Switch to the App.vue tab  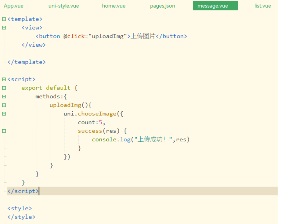(14, 6)
